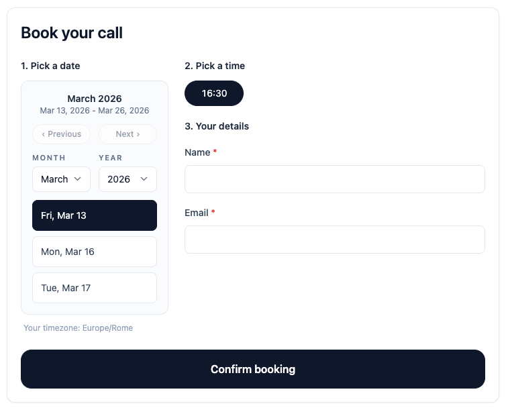This screenshot has height=410, width=508.
Task: Click the Mar 13 - Mar 26 date range text
Action: pos(95,111)
